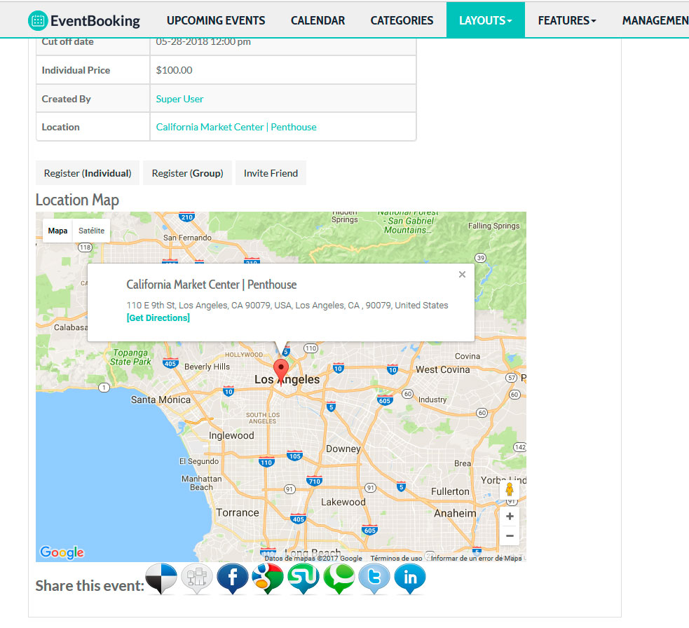
Task: Click the Google logo on the map
Action: 62,552
